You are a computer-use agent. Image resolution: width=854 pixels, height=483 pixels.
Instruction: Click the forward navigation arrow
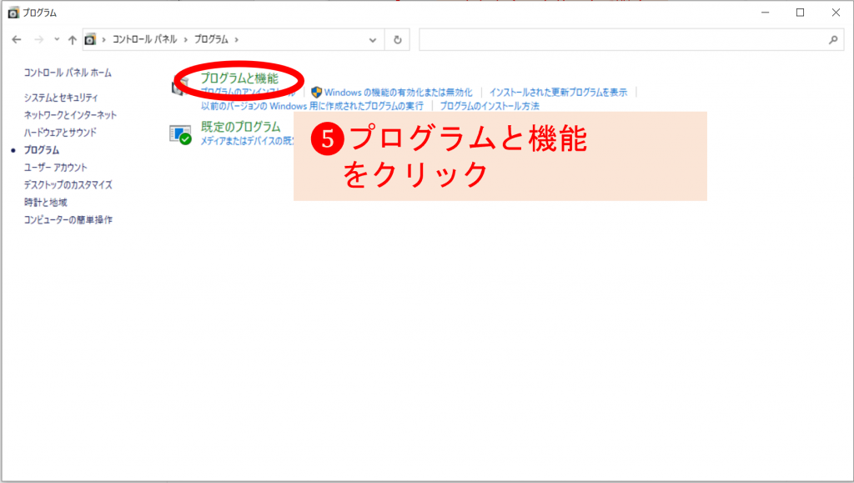point(38,40)
